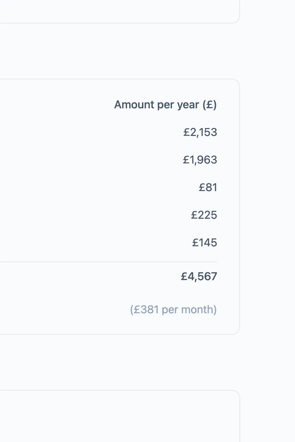Click the "(£)" symbol in the header
The height and width of the screenshot is (442, 295).
click(x=209, y=105)
